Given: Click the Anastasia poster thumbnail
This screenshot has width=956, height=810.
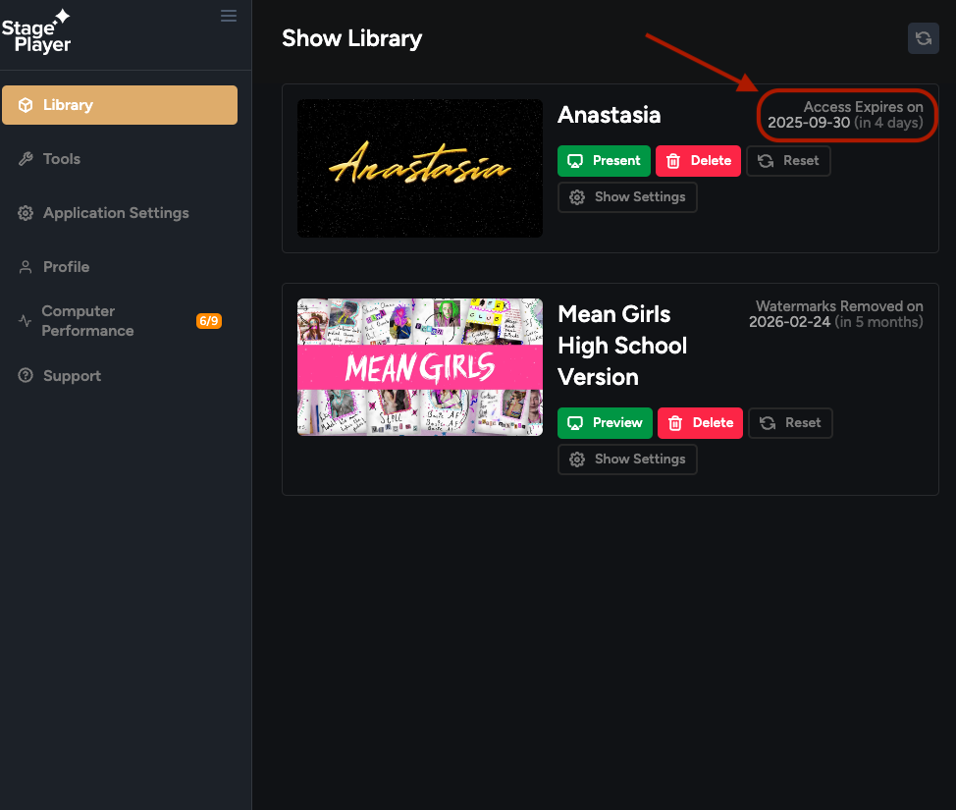Looking at the screenshot, I should pyautogui.click(x=419, y=168).
